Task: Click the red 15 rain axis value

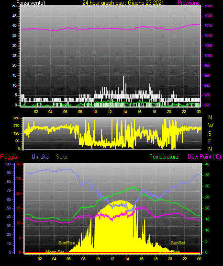Action: tap(19, 208)
